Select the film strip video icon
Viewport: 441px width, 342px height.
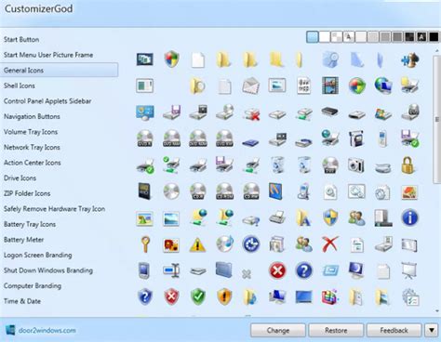point(330,85)
